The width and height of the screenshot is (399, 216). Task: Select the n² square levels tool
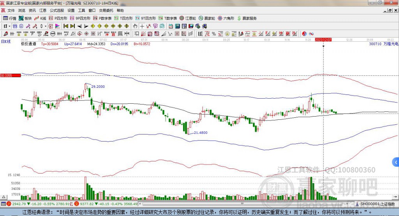click(x=66, y=34)
